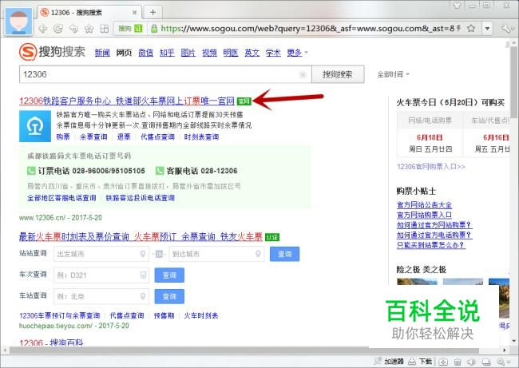This screenshot has width=519, height=368.
Task: Close the 12306 - 搜狗搜索 tab
Action: [x=134, y=13]
